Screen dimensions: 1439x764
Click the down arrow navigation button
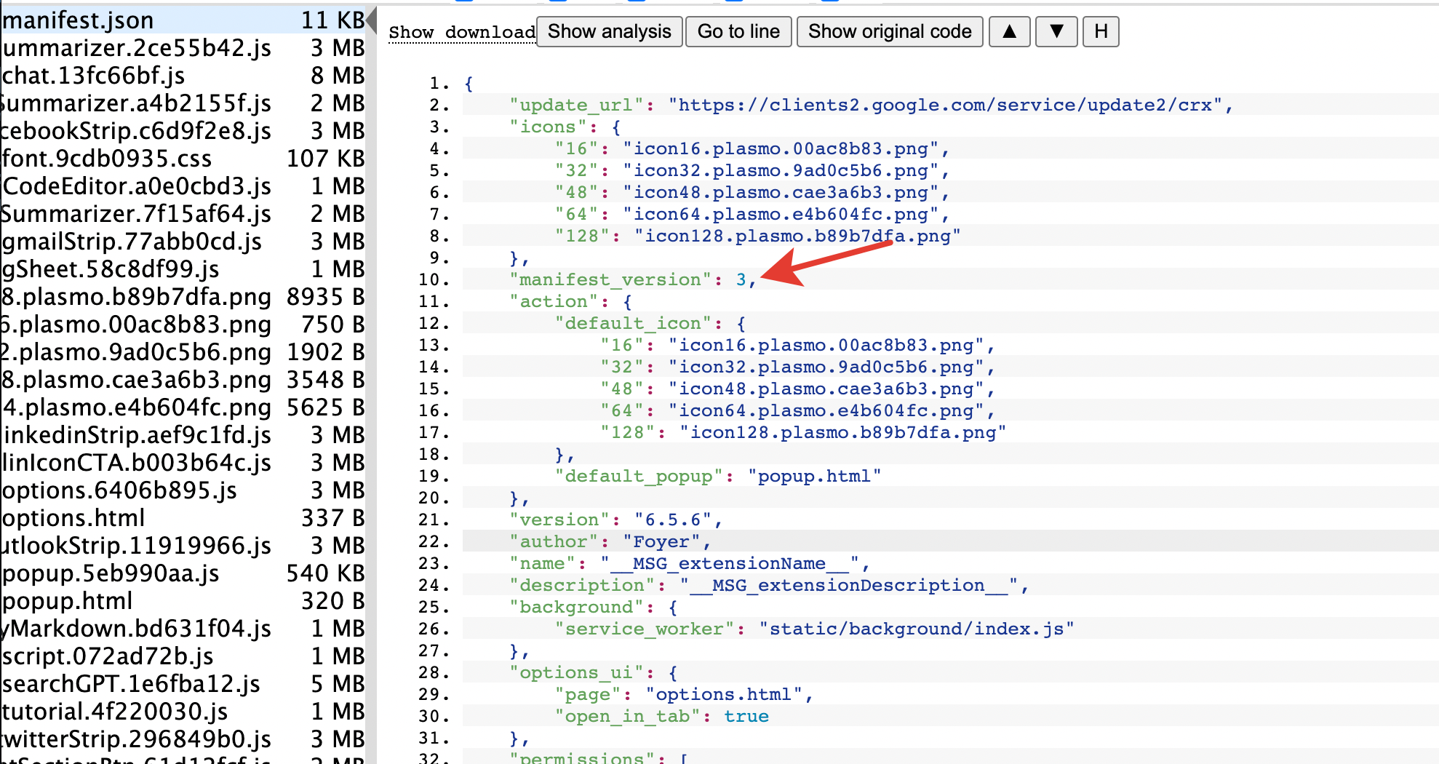click(x=1056, y=31)
